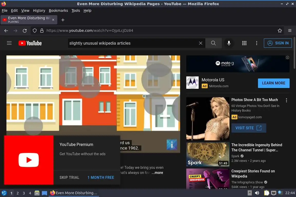Bookmark this page with the star
Image resolution: width=296 pixels, height=197 pixels.
click(280, 31)
